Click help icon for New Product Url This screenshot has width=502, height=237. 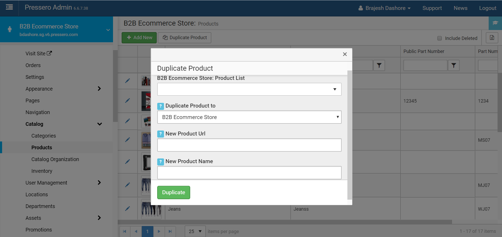click(x=161, y=134)
